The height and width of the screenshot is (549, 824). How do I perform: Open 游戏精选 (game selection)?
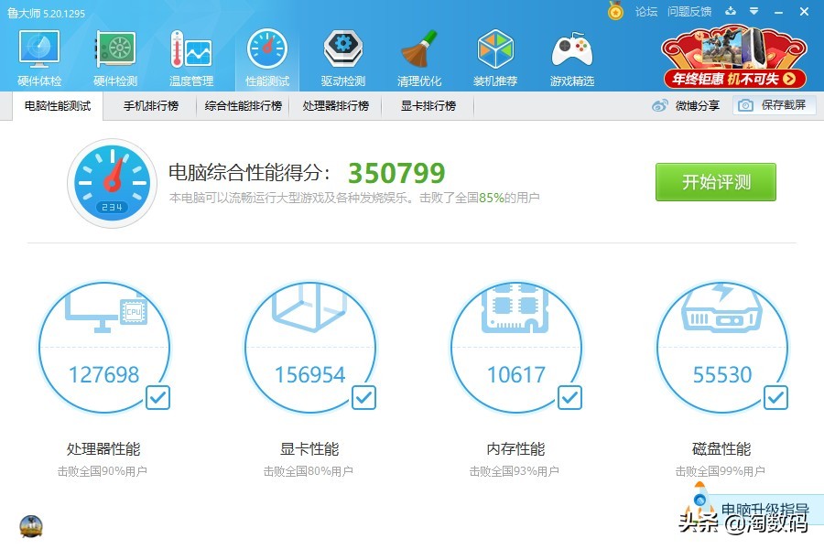[571, 55]
